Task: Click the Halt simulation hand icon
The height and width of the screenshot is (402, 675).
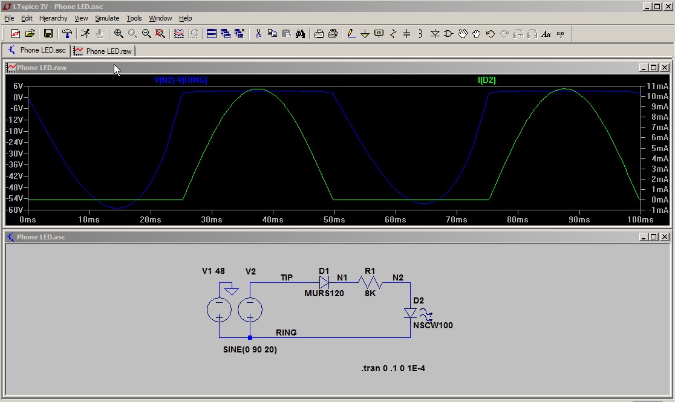Action: 99,34
